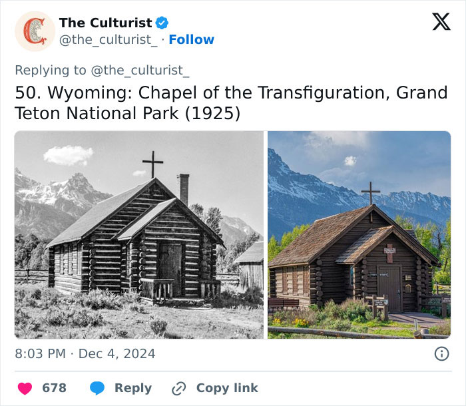Click the Dec 4, 2024 date
This screenshot has height=406, width=466.
[x=117, y=354]
